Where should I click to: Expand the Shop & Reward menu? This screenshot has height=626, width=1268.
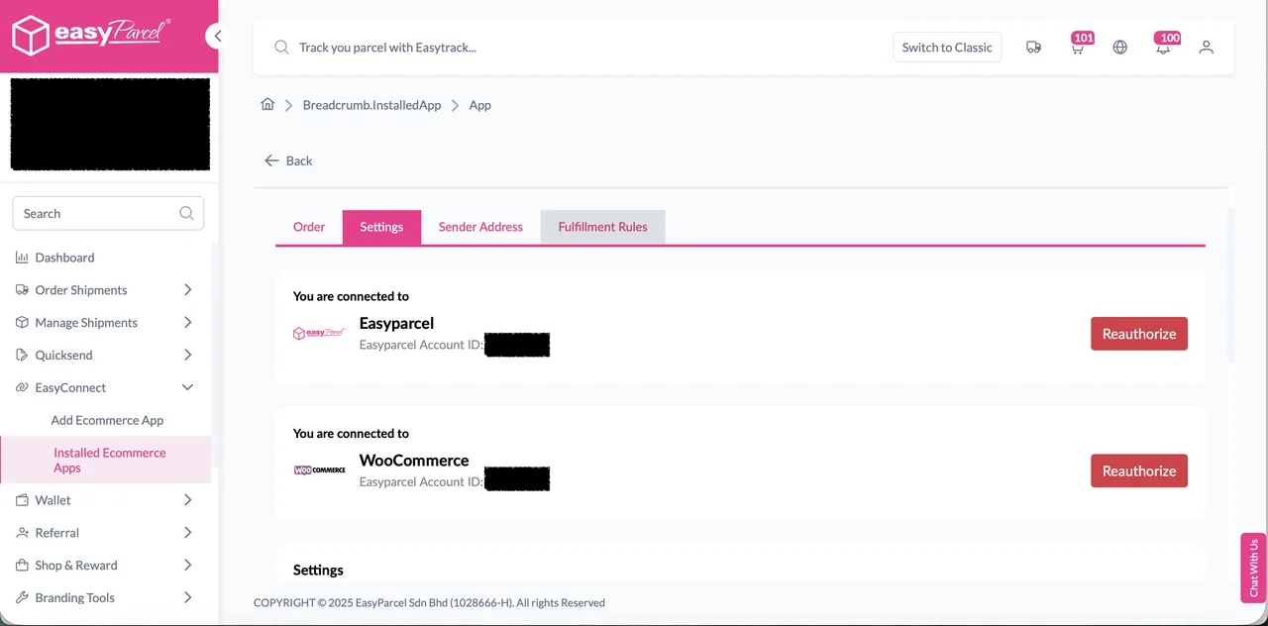(187, 565)
